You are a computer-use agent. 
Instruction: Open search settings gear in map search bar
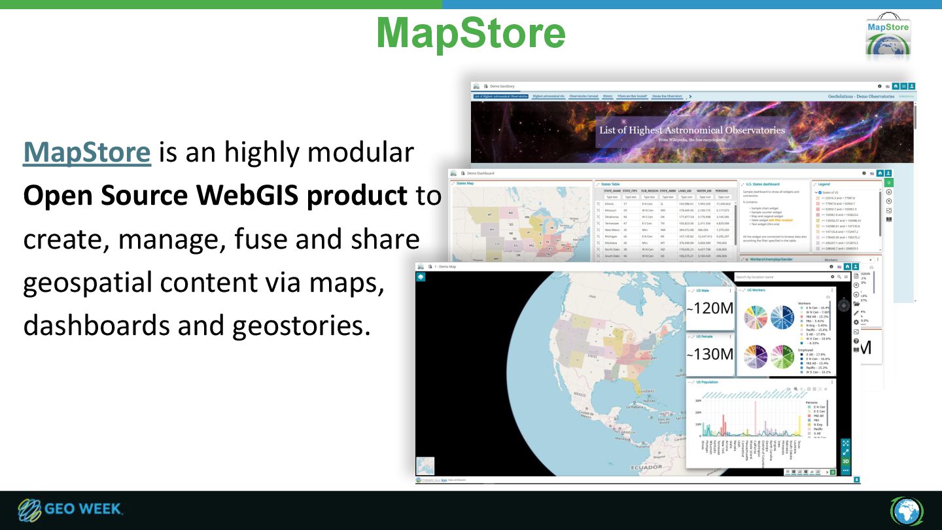833,277
